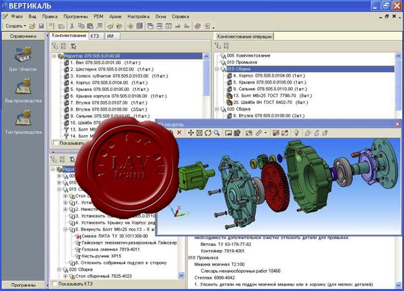
Task: Click the display mode monitor icon in 3D toolbar
Action: click(228, 133)
